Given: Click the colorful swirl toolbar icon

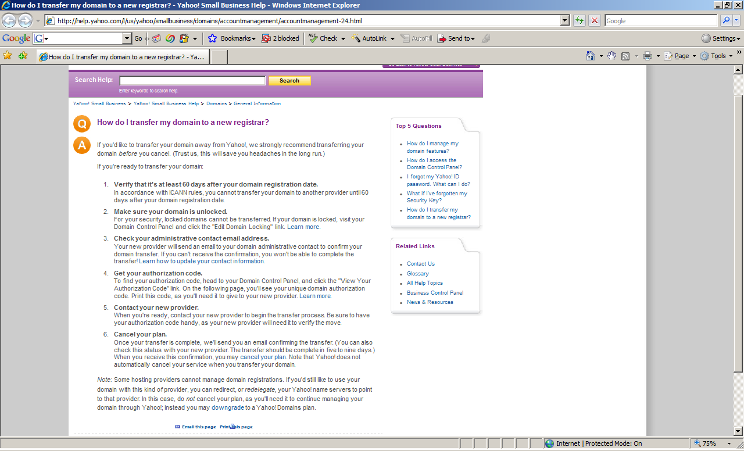Looking at the screenshot, I should pyautogui.click(x=170, y=38).
